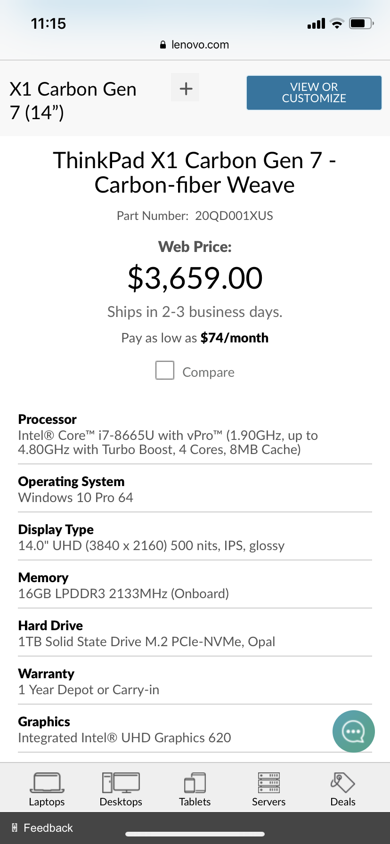This screenshot has width=390, height=844.
Task: Open the Servers category icon
Action: coord(268,782)
